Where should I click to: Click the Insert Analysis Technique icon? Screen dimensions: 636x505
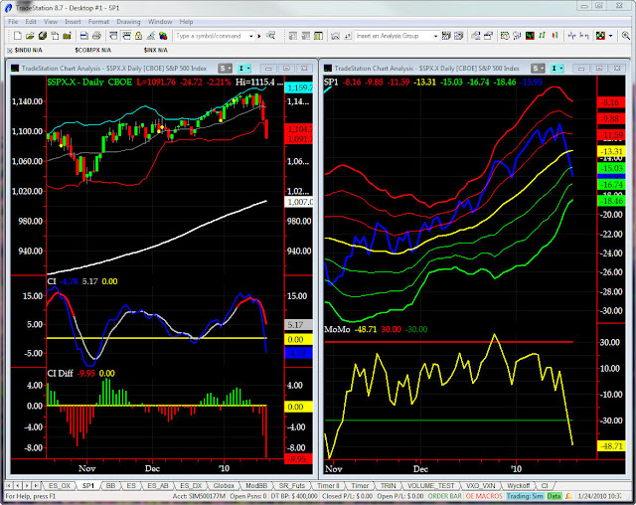335,36
